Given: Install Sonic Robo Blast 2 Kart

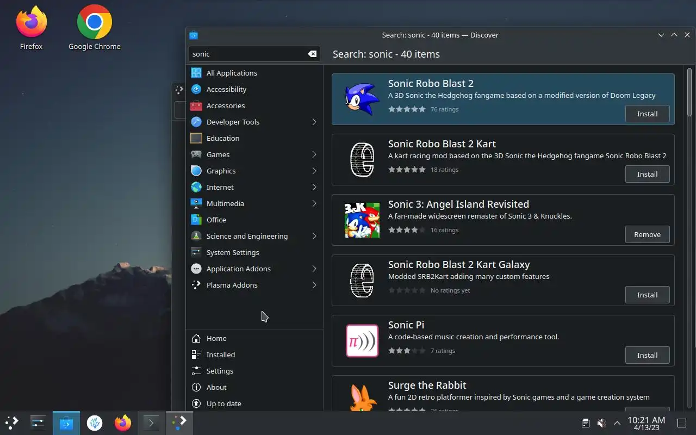Looking at the screenshot, I should click(647, 174).
